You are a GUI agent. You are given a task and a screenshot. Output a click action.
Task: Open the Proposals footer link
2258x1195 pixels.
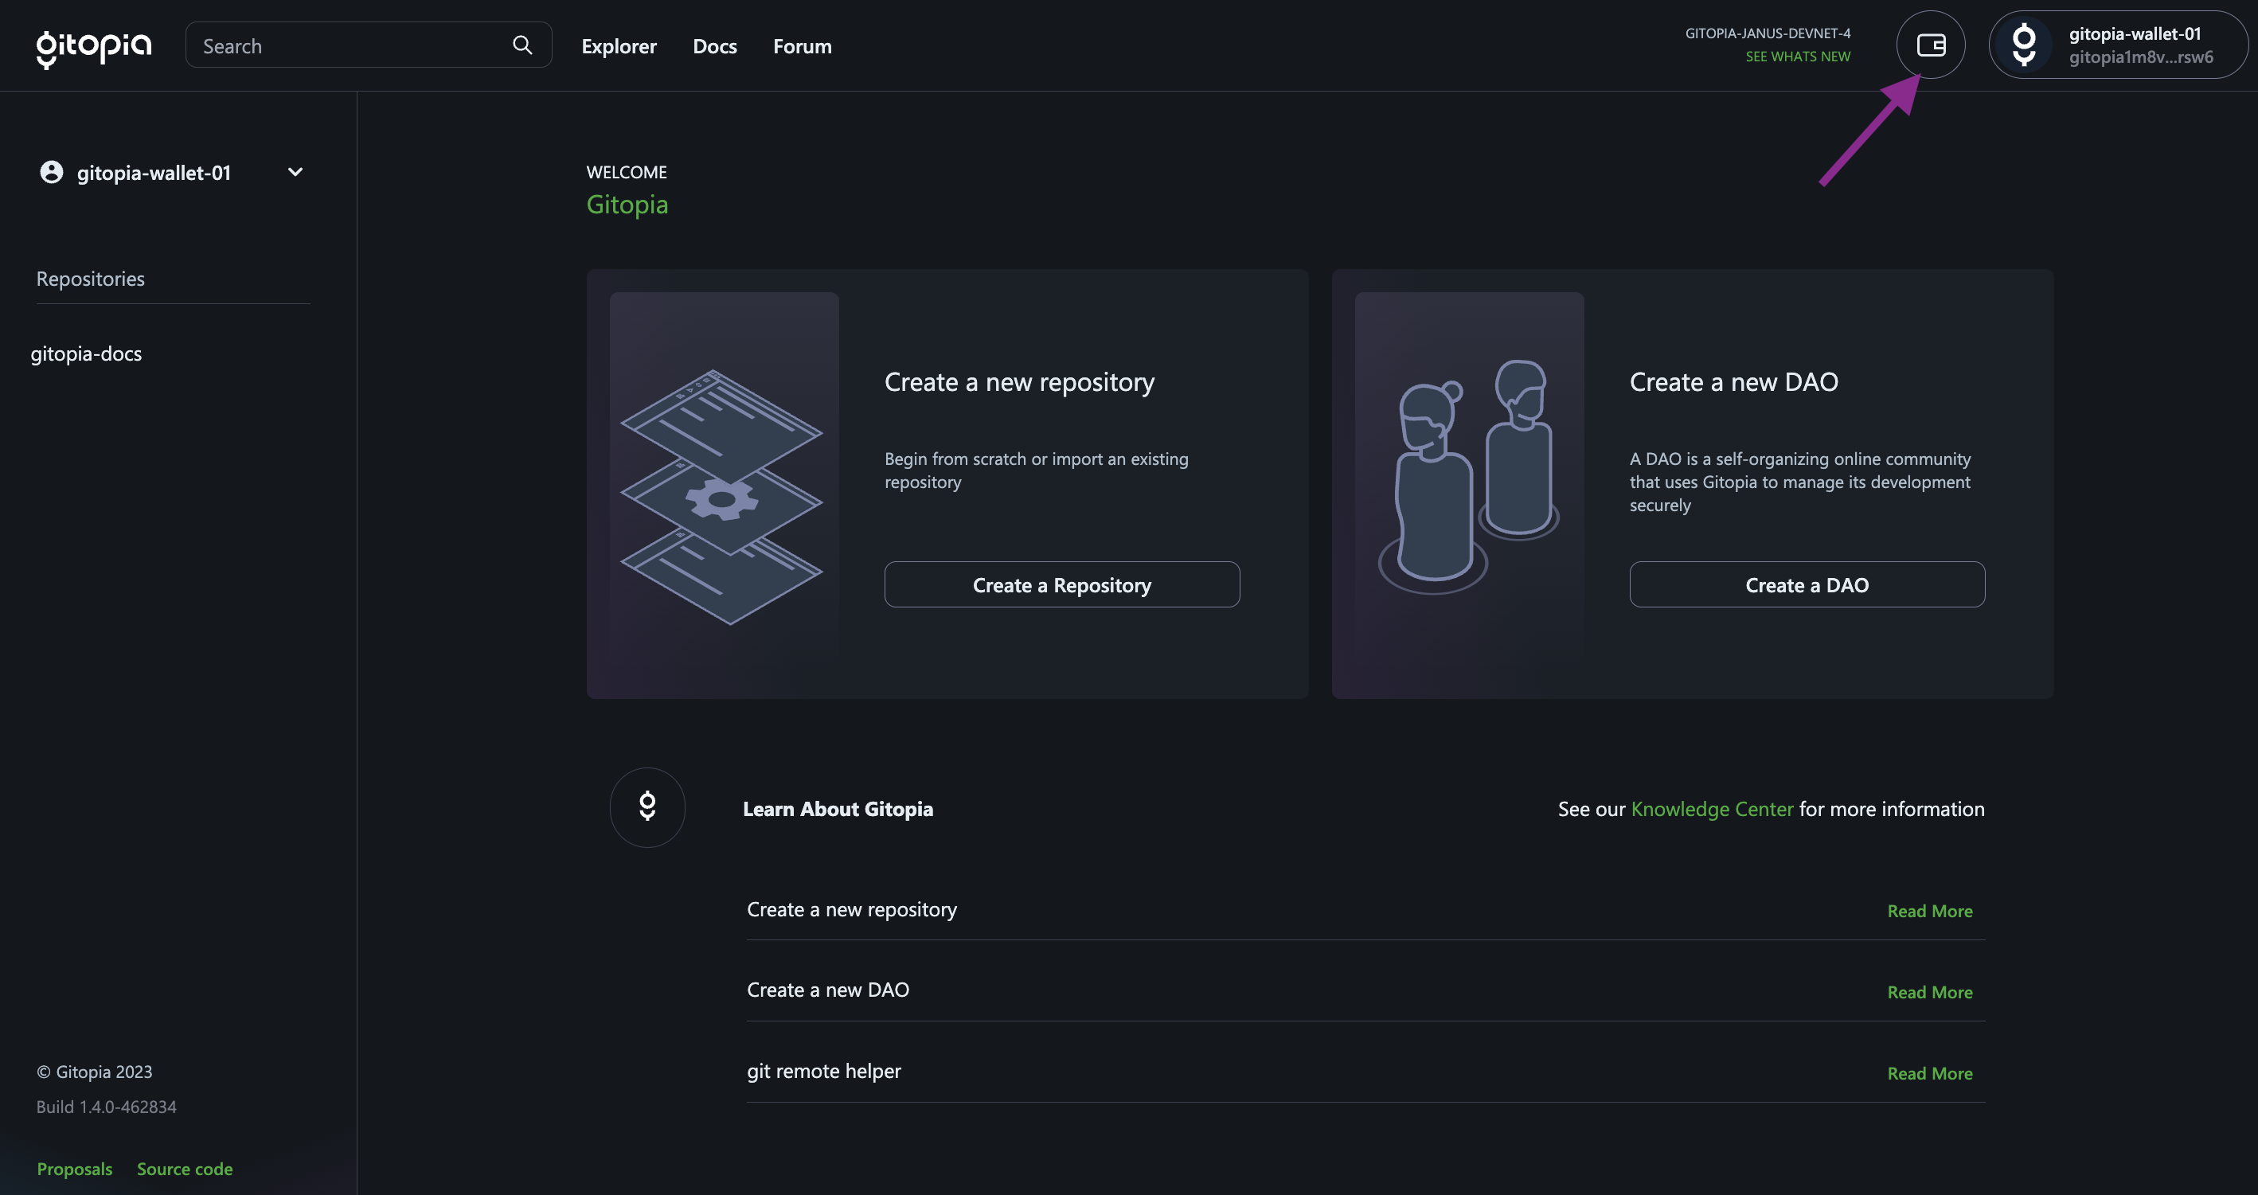point(75,1169)
